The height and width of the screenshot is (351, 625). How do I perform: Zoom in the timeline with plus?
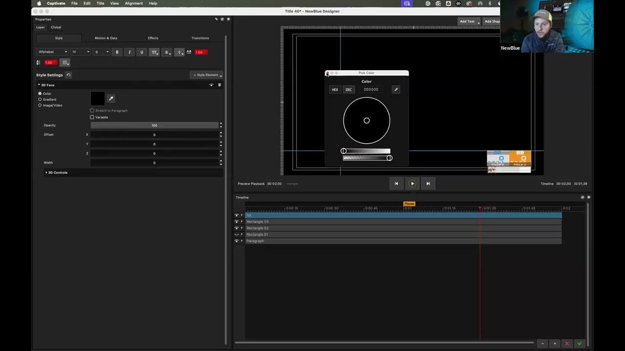[555, 344]
